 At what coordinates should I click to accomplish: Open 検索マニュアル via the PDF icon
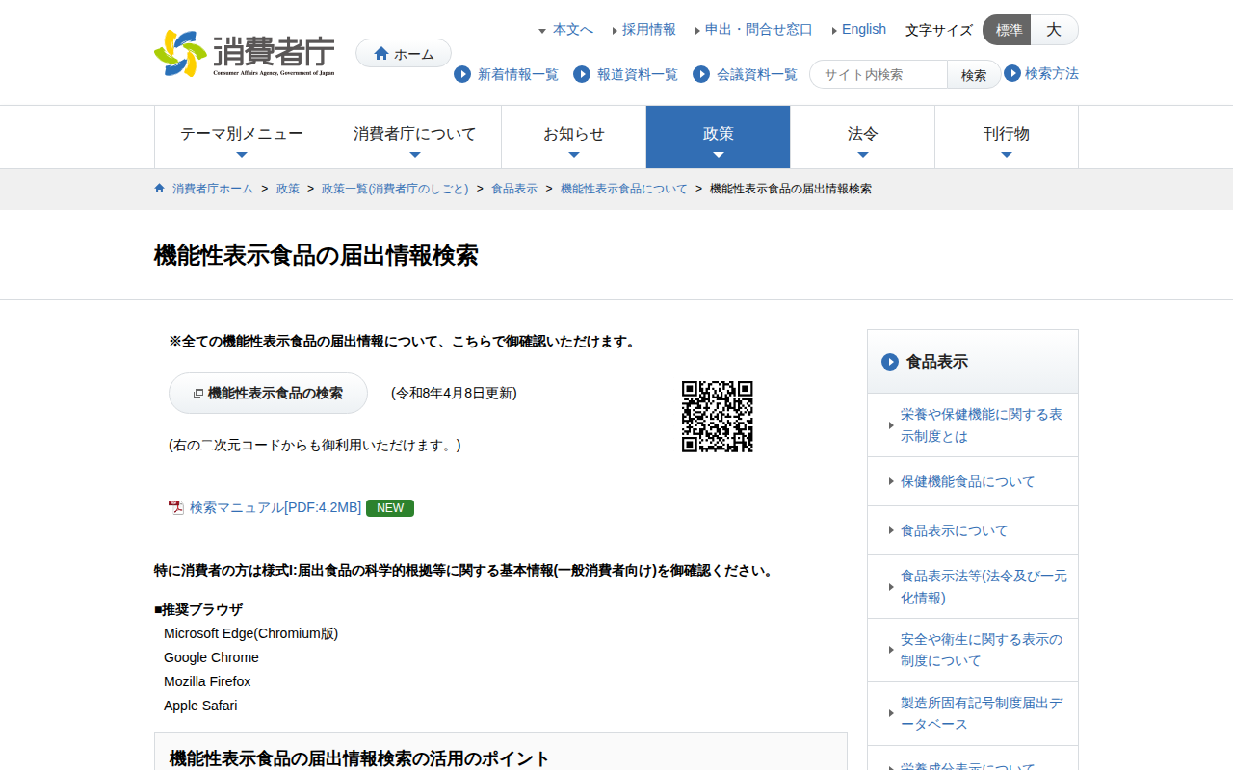pos(174,507)
